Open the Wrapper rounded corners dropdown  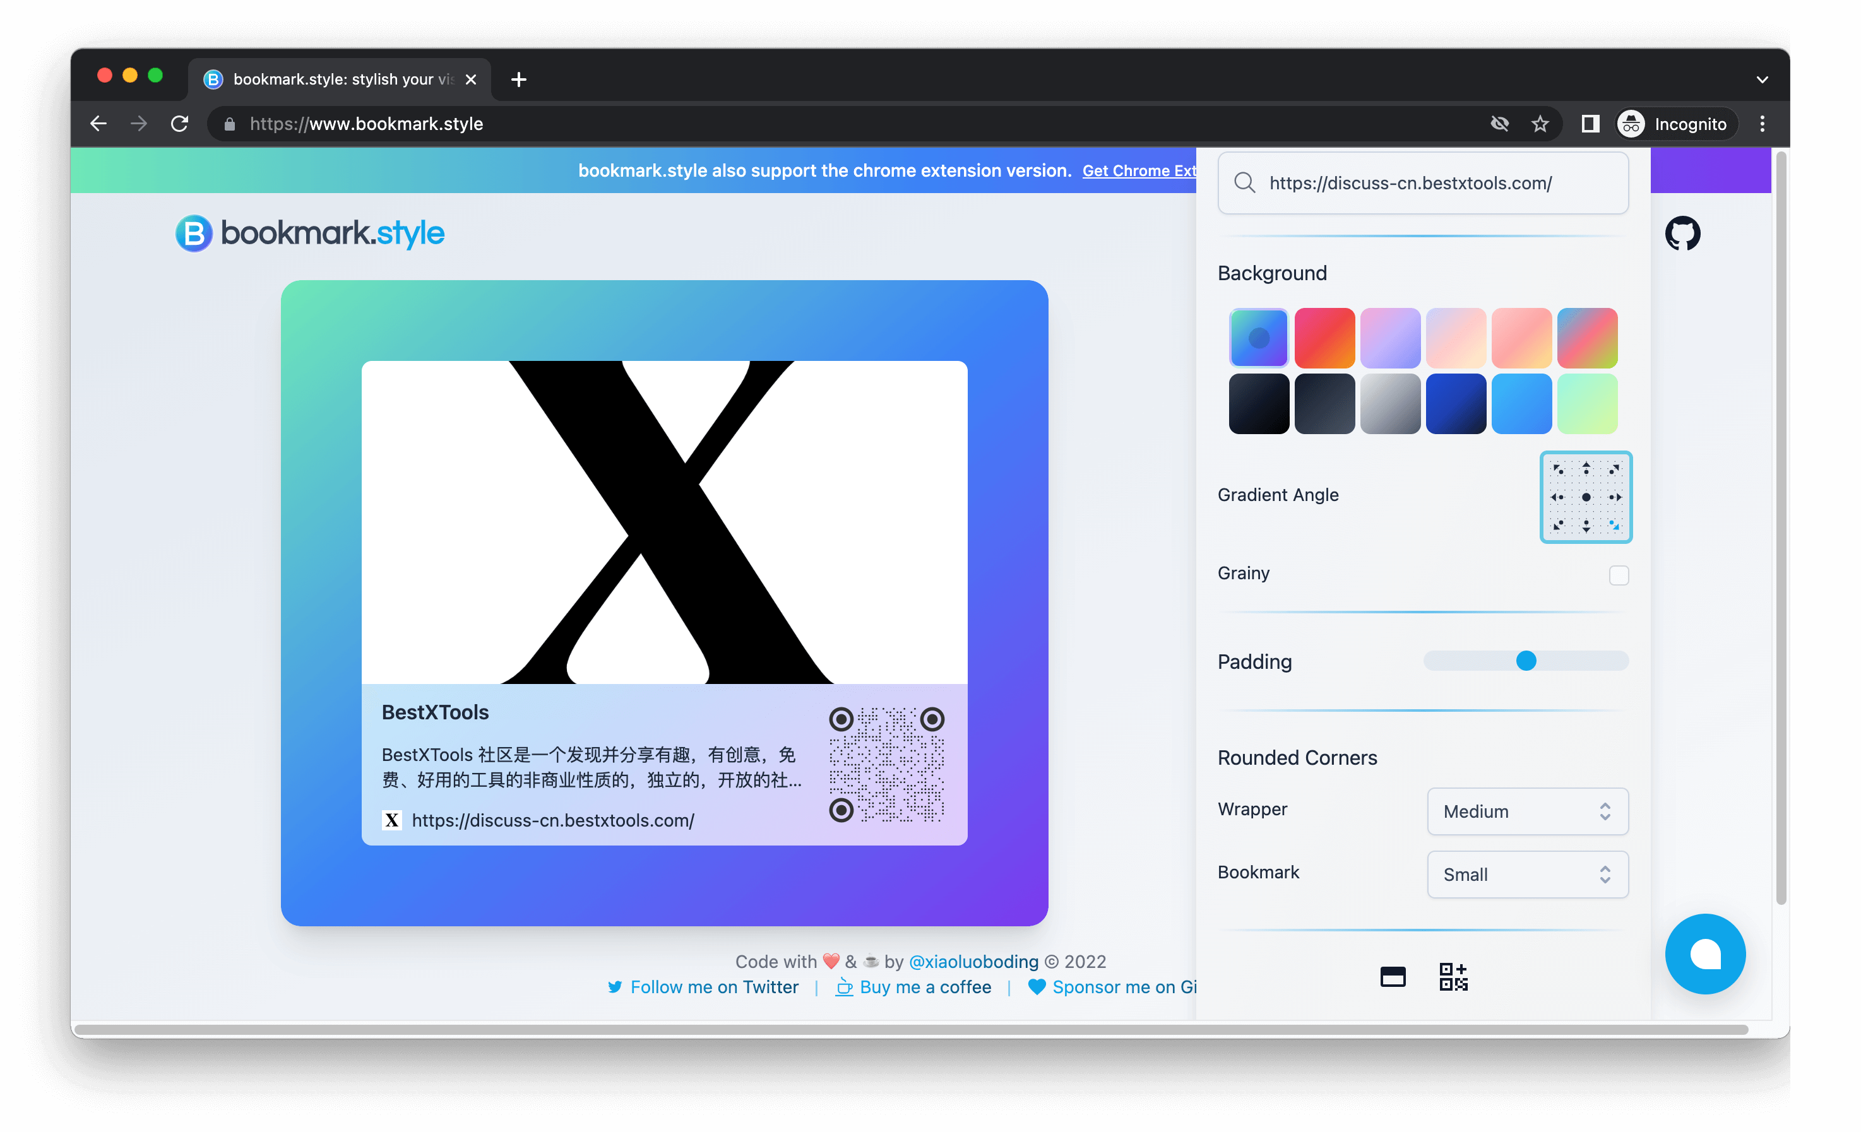[x=1527, y=809]
